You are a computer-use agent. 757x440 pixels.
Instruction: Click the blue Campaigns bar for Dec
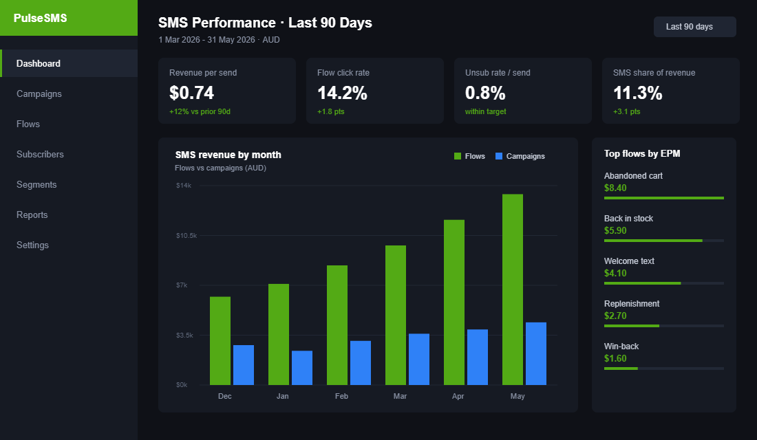244,365
